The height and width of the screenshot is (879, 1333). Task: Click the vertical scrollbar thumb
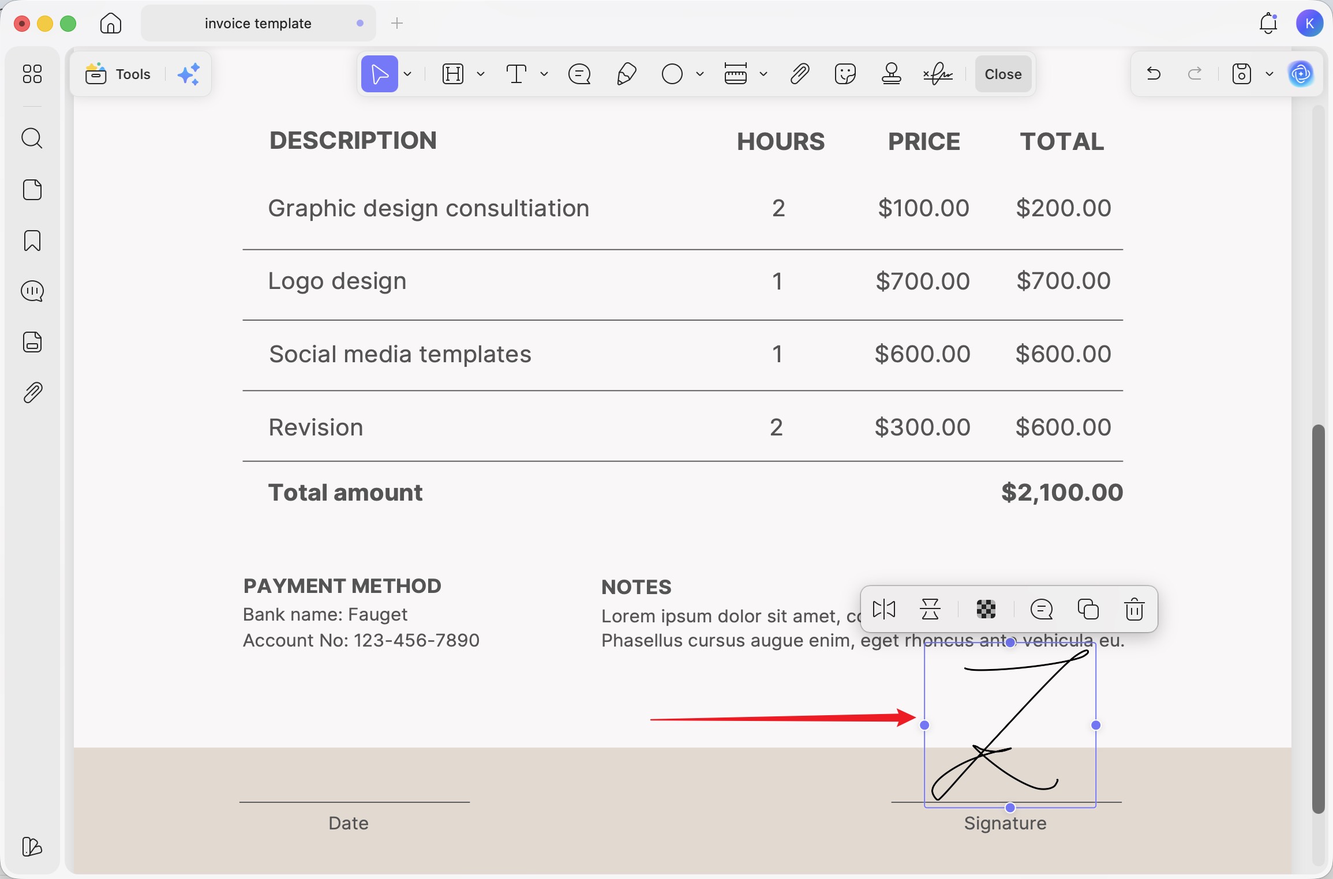(1318, 618)
